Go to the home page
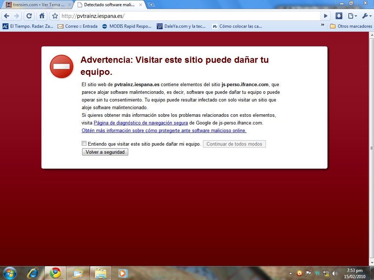The width and height of the screenshot is (374, 280). [x=42, y=16]
